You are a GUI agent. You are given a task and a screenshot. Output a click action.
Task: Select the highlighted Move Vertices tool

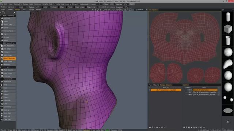[x=8, y=58]
